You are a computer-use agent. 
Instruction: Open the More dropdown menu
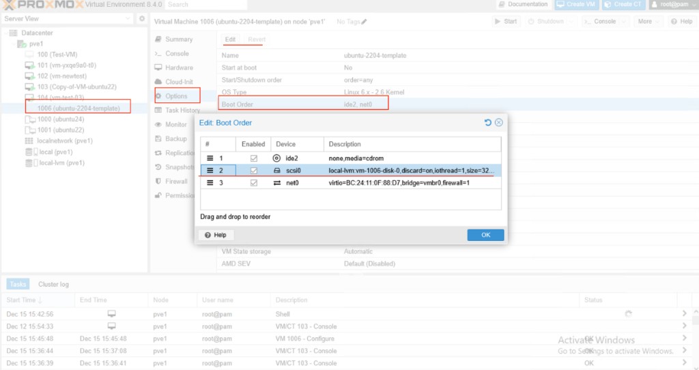(x=648, y=21)
